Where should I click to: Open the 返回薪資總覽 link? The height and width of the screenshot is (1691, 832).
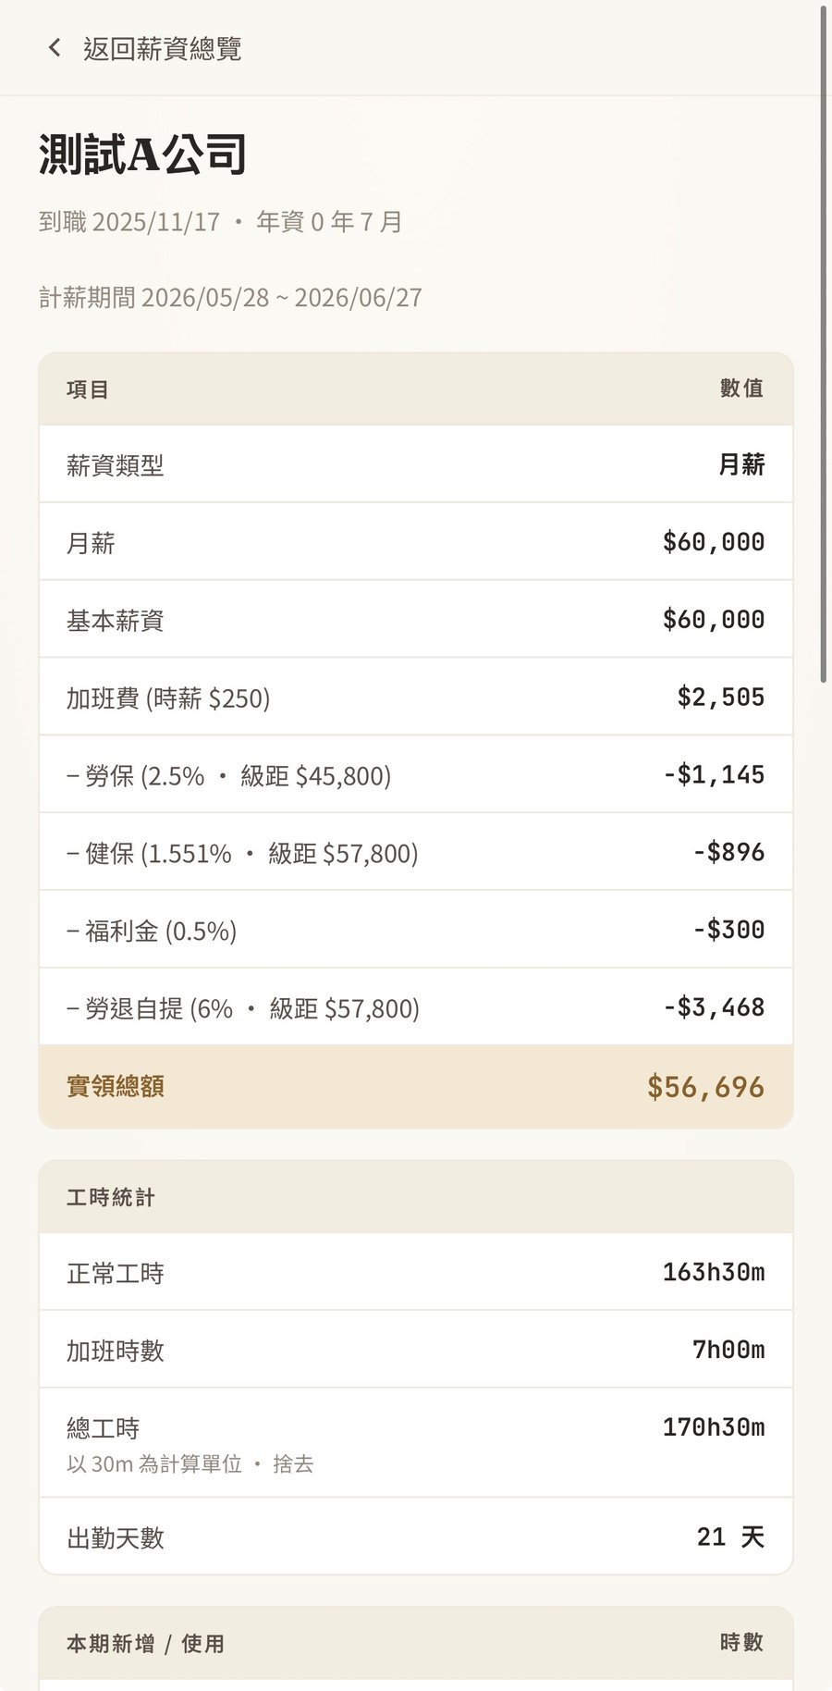[x=144, y=48]
